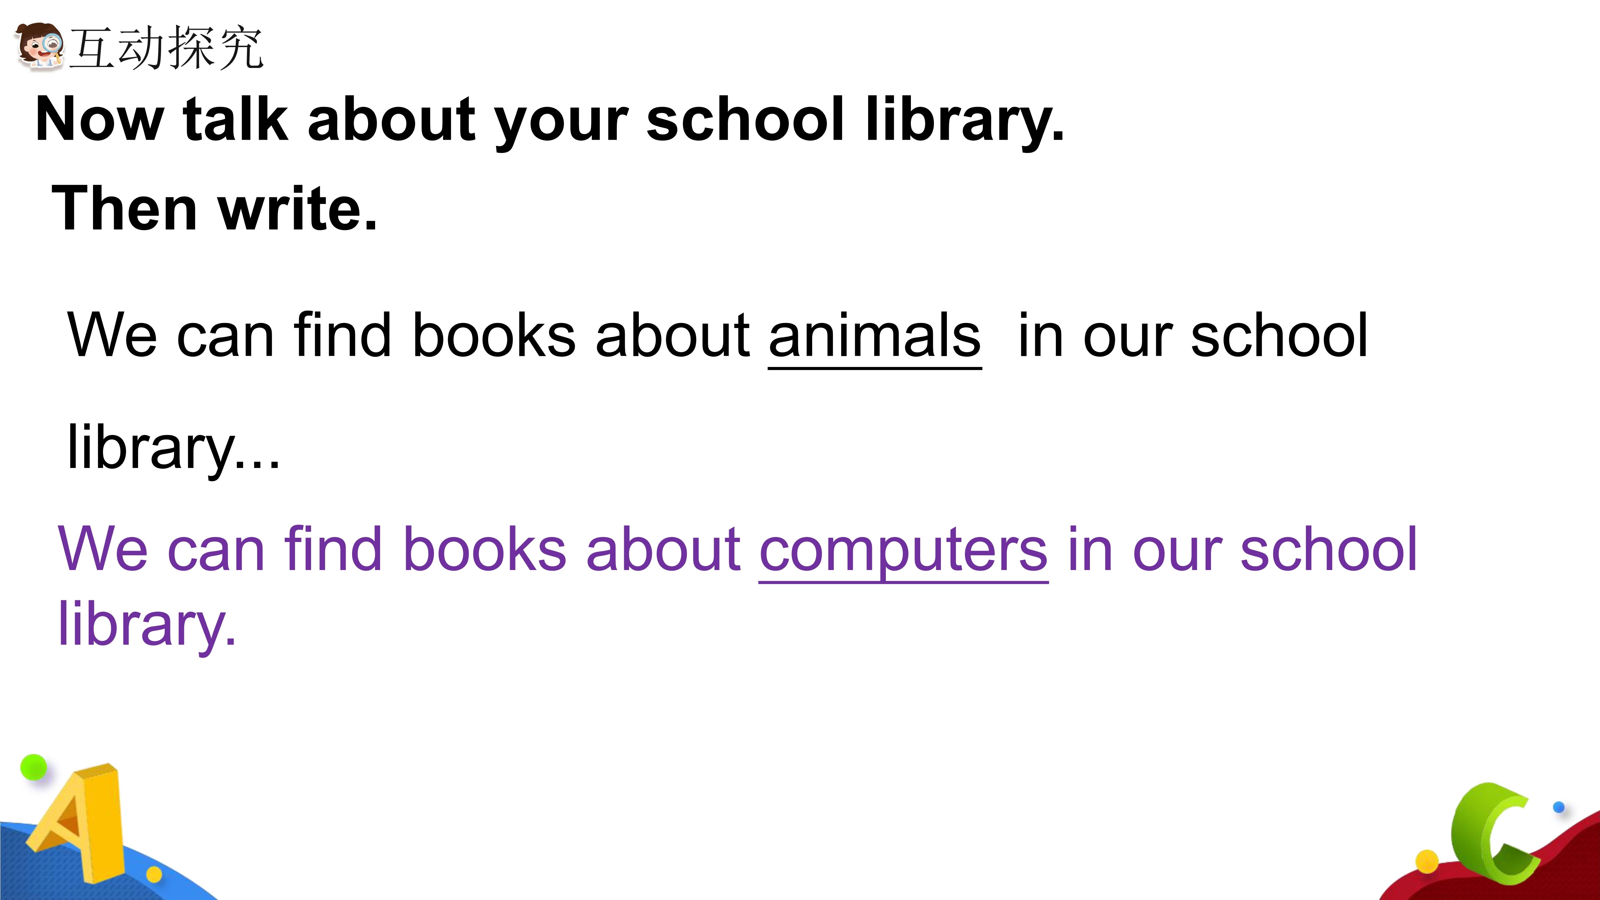The image size is (1600, 900).
Task: Click black phrase in our school
Action: pyautogui.click(x=1193, y=335)
